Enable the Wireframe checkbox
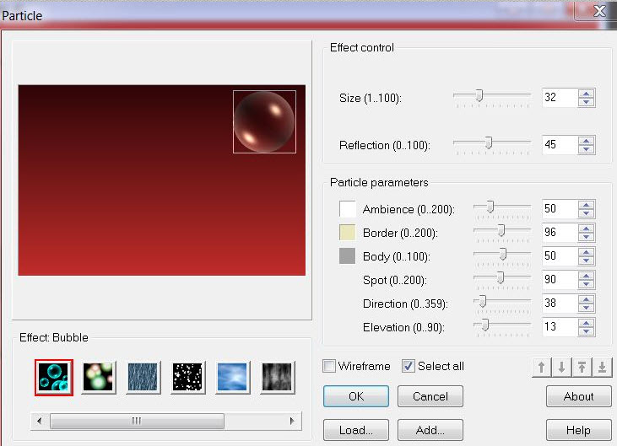This screenshot has width=617, height=446. 329,366
